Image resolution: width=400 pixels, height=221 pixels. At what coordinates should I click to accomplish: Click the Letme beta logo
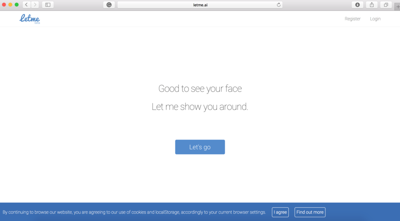[30, 18]
